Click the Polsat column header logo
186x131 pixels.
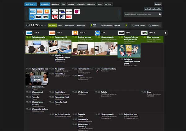[x=75, y=33]
